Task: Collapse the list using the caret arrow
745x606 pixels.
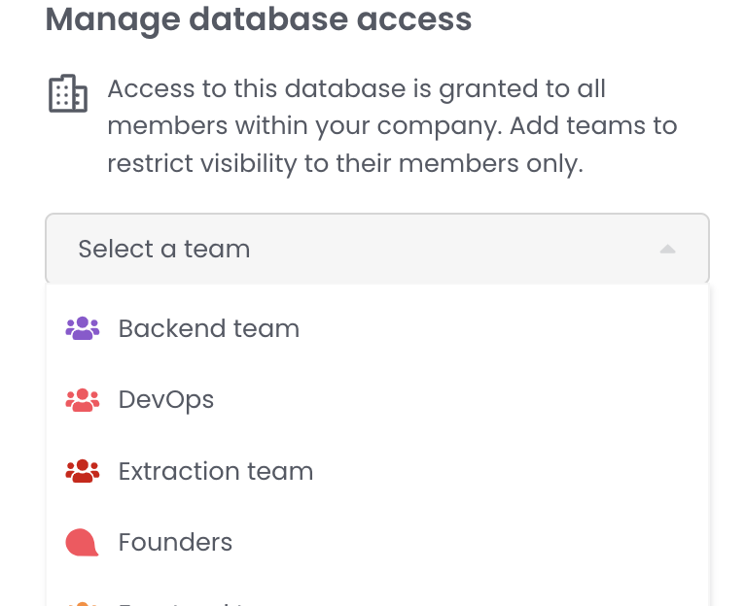Action: (667, 250)
